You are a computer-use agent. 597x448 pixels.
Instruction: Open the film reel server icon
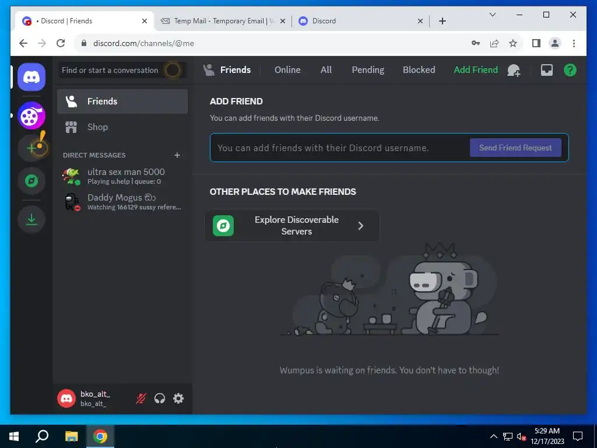click(31, 116)
